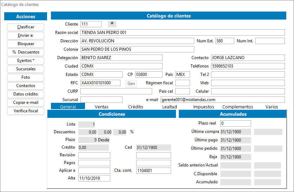Open the % Descuentos action
The width and height of the screenshot is (294, 192).
[x=26, y=52]
